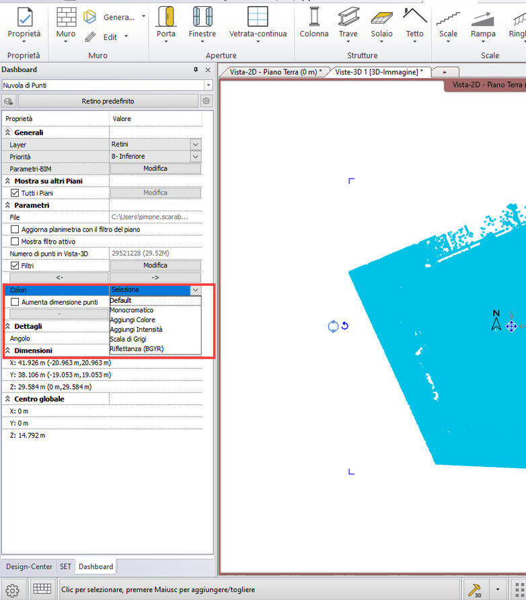Collapse Mostra su altri Piani section

[x=7, y=181]
